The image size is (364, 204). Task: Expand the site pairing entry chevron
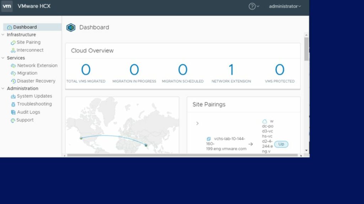tap(198, 123)
